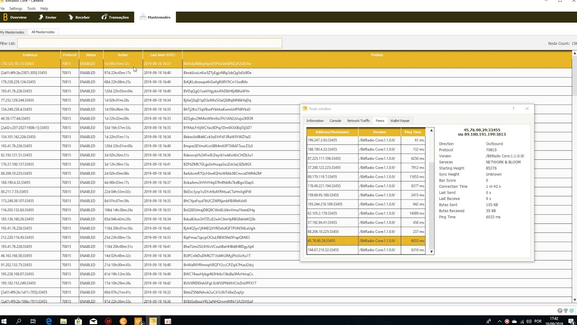Select peer 199.247.3.93:33455
The height and width of the screenshot is (325, 577).
point(366,140)
